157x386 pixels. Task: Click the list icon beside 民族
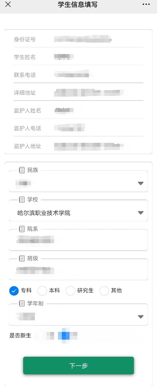[22, 170]
